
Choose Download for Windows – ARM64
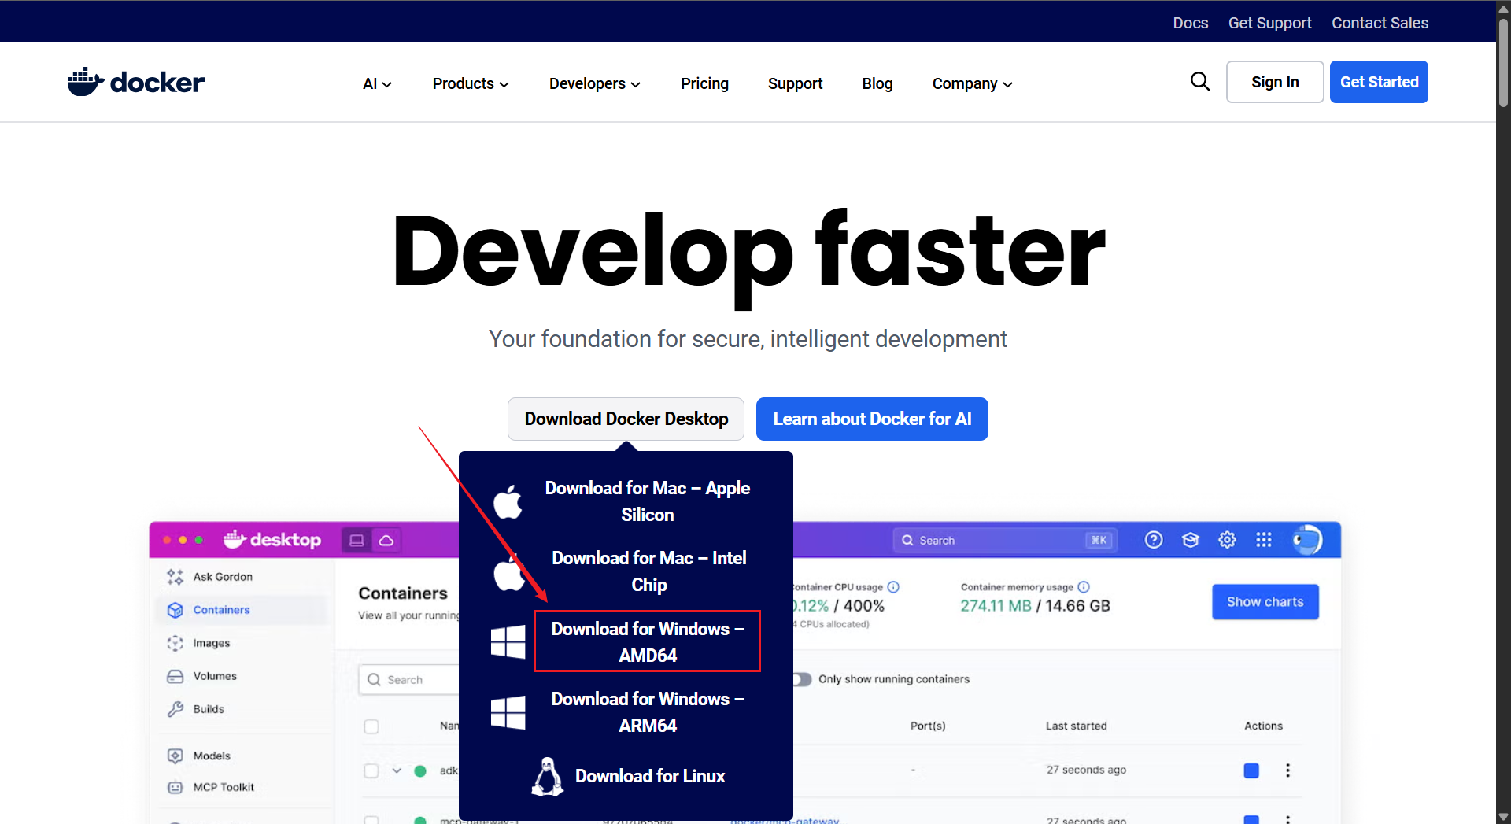648,712
